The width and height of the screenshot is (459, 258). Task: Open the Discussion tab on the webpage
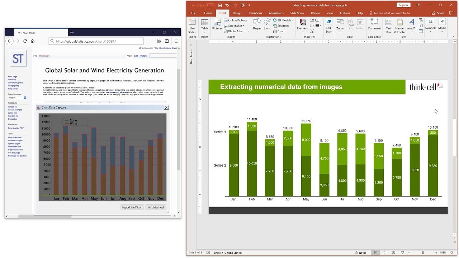44,56
